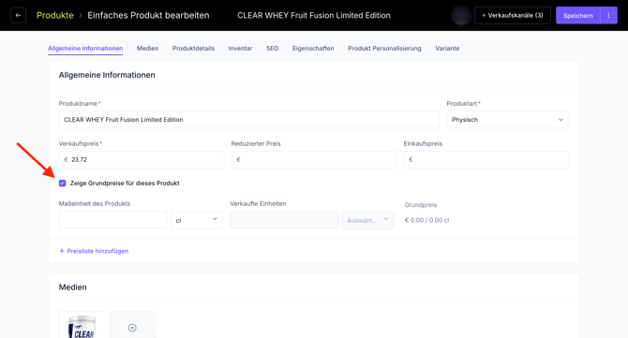Viewport: 628px width, 338px height.
Task: Select the Produkt Personalisierung tab
Action: (x=384, y=49)
